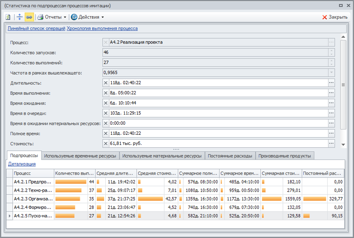354x238 pixels.
Task: Select the Производимые продукты tab
Action: pyautogui.click(x=284, y=156)
